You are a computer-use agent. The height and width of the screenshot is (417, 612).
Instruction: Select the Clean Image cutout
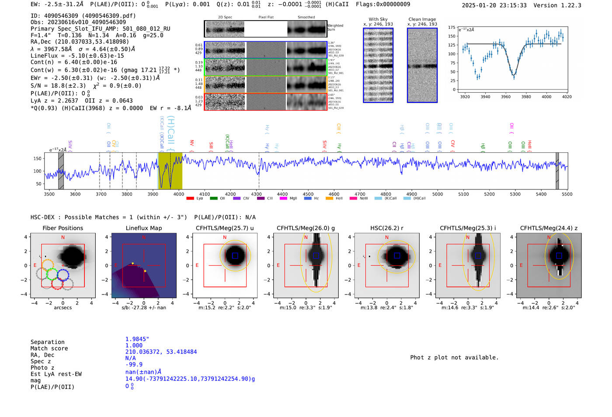pos(422,65)
